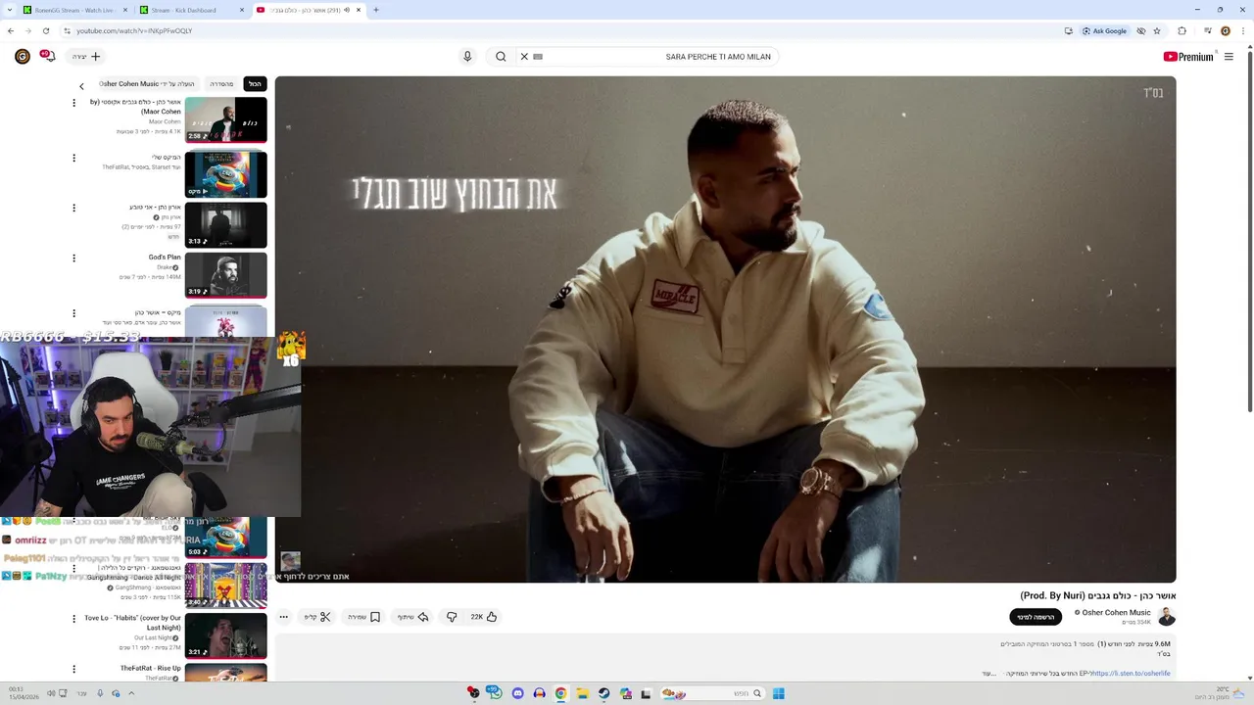The width and height of the screenshot is (1254, 705).
Task: Like the video with the 22K thumbs up
Action: [484, 617]
